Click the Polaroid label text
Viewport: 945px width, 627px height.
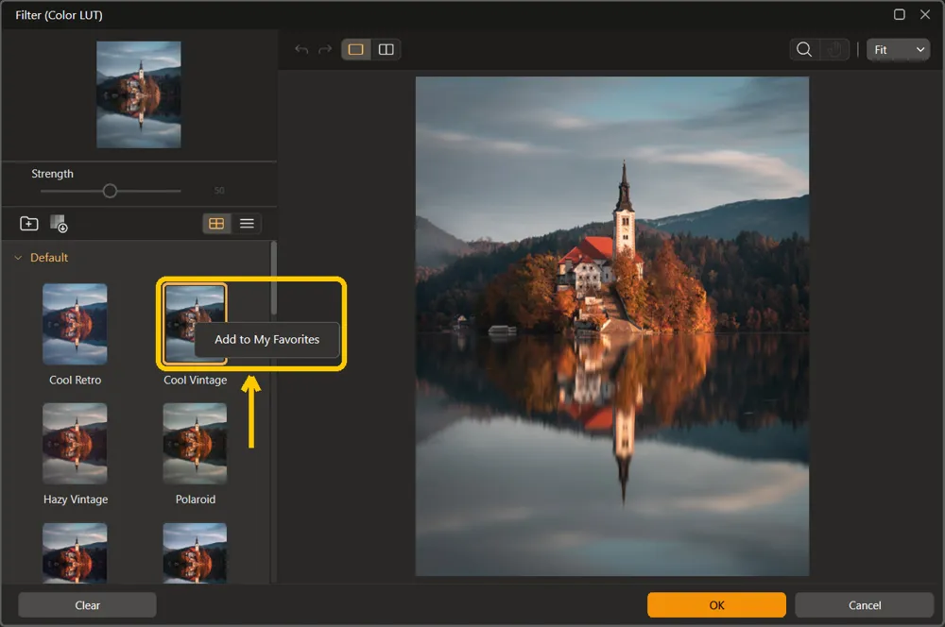coord(196,500)
